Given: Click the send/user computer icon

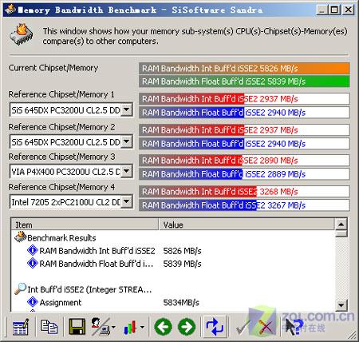Looking at the screenshot, I should [x=101, y=327].
